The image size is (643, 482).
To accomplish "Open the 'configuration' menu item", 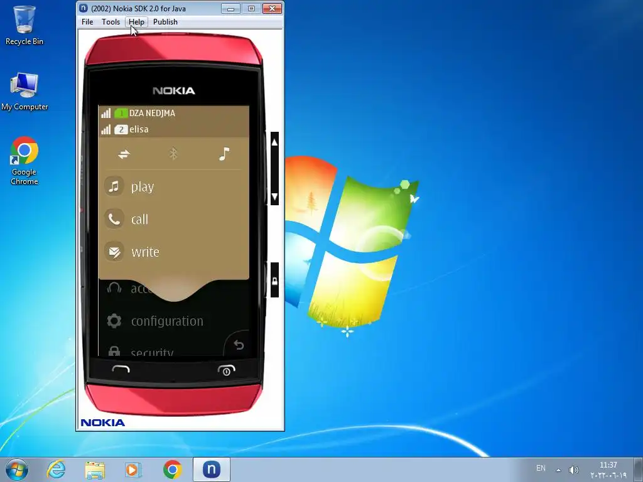I will point(167,321).
